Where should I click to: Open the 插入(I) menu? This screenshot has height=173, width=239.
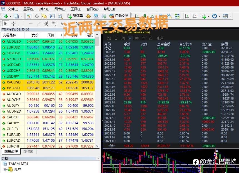click(x=44, y=9)
